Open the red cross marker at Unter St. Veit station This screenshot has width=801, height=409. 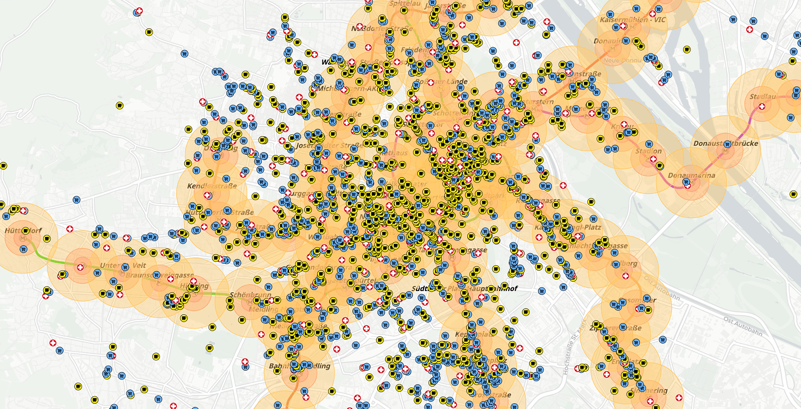click(x=80, y=267)
